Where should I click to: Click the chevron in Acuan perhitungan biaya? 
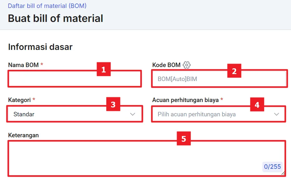pos(276,114)
